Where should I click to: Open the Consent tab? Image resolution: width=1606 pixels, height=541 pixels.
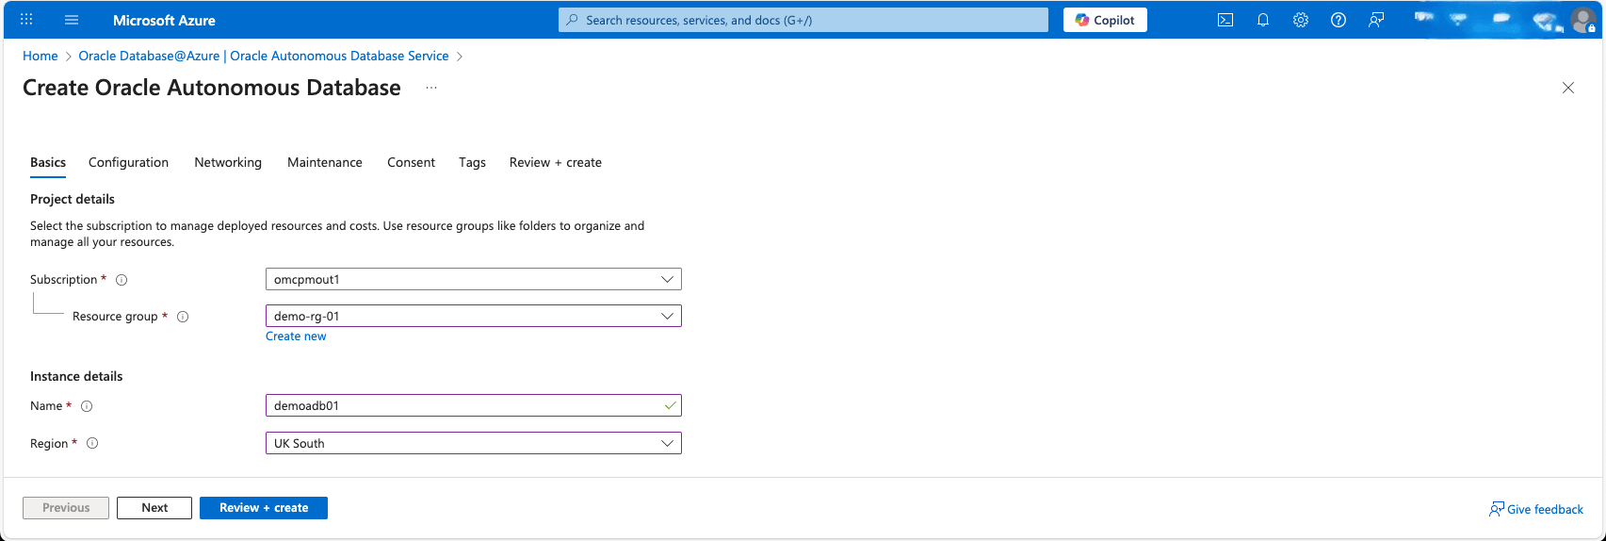click(411, 162)
